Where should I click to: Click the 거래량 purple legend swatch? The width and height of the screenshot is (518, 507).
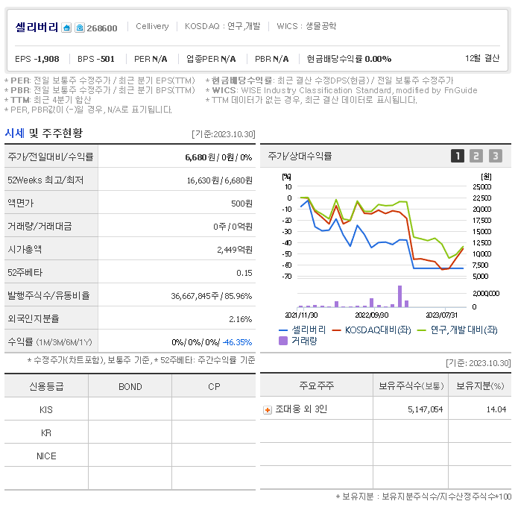(283, 341)
